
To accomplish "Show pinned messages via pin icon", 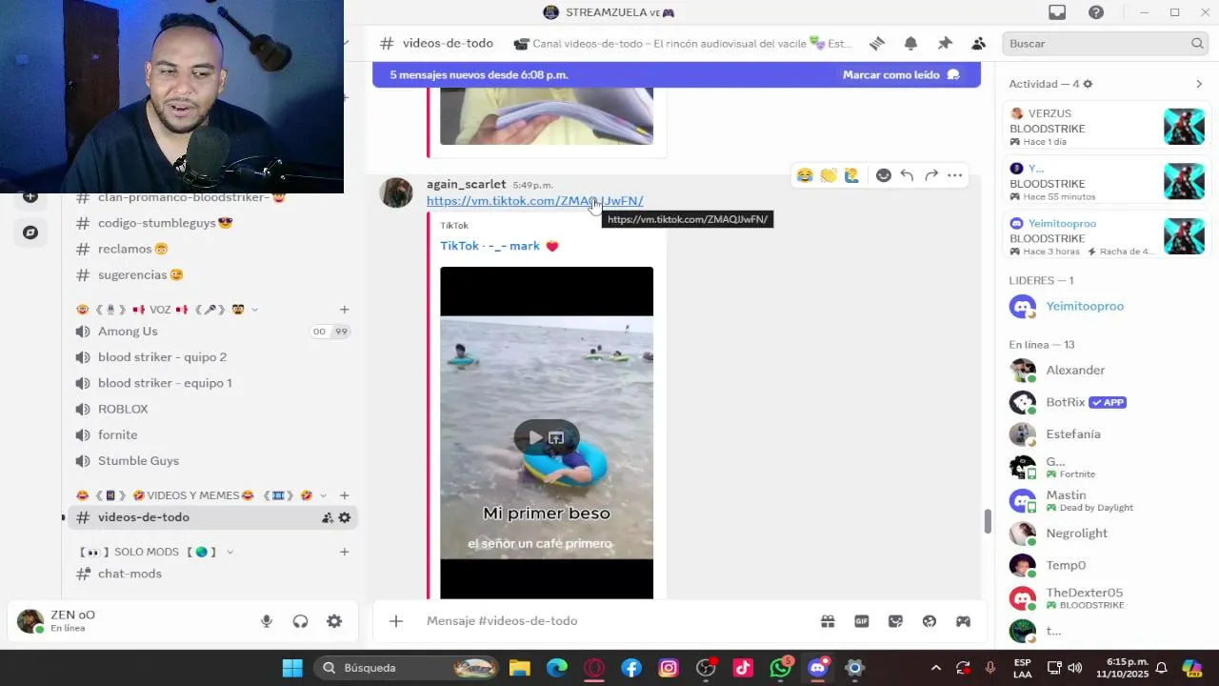I will (945, 44).
